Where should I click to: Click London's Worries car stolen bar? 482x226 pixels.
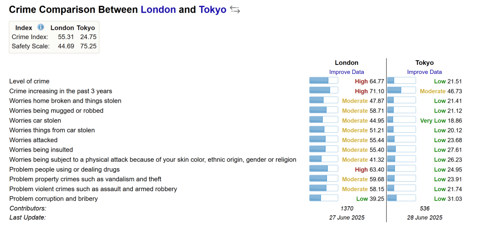(x=323, y=120)
